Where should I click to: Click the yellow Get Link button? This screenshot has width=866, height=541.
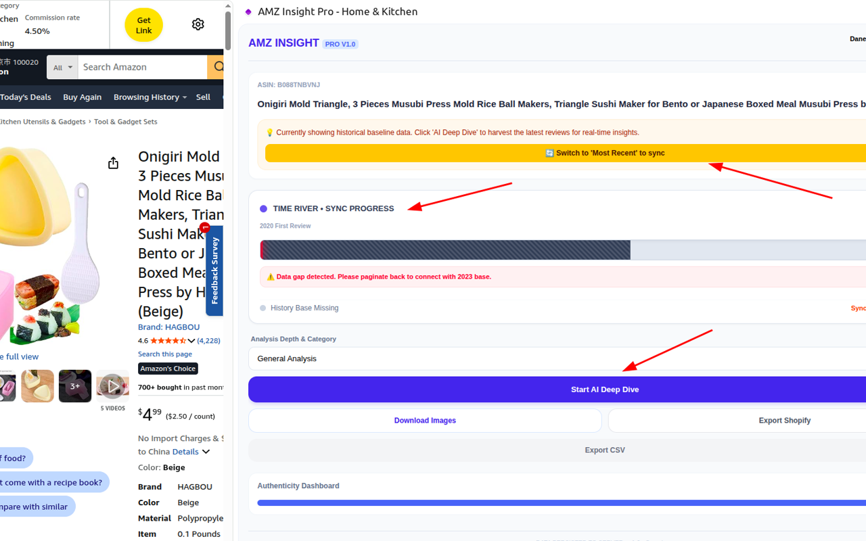[x=143, y=25]
